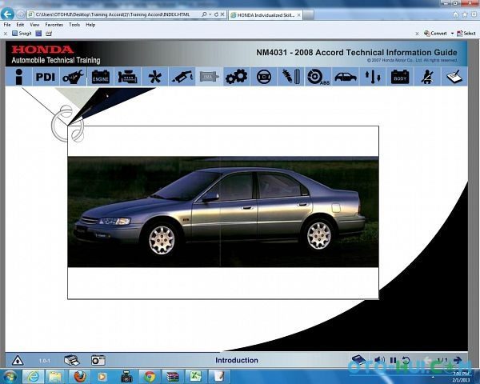This screenshot has width=480, height=384.
Task: Open the maintenance wrench-and-oil-can section
Action: (73, 77)
